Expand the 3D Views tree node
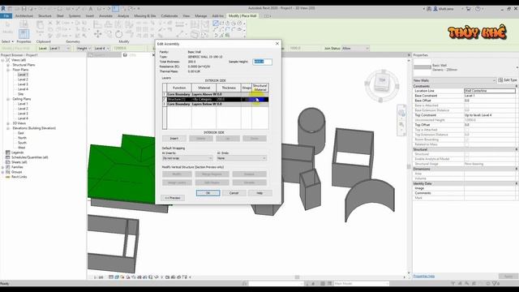The image size is (519, 292). (x=8, y=123)
